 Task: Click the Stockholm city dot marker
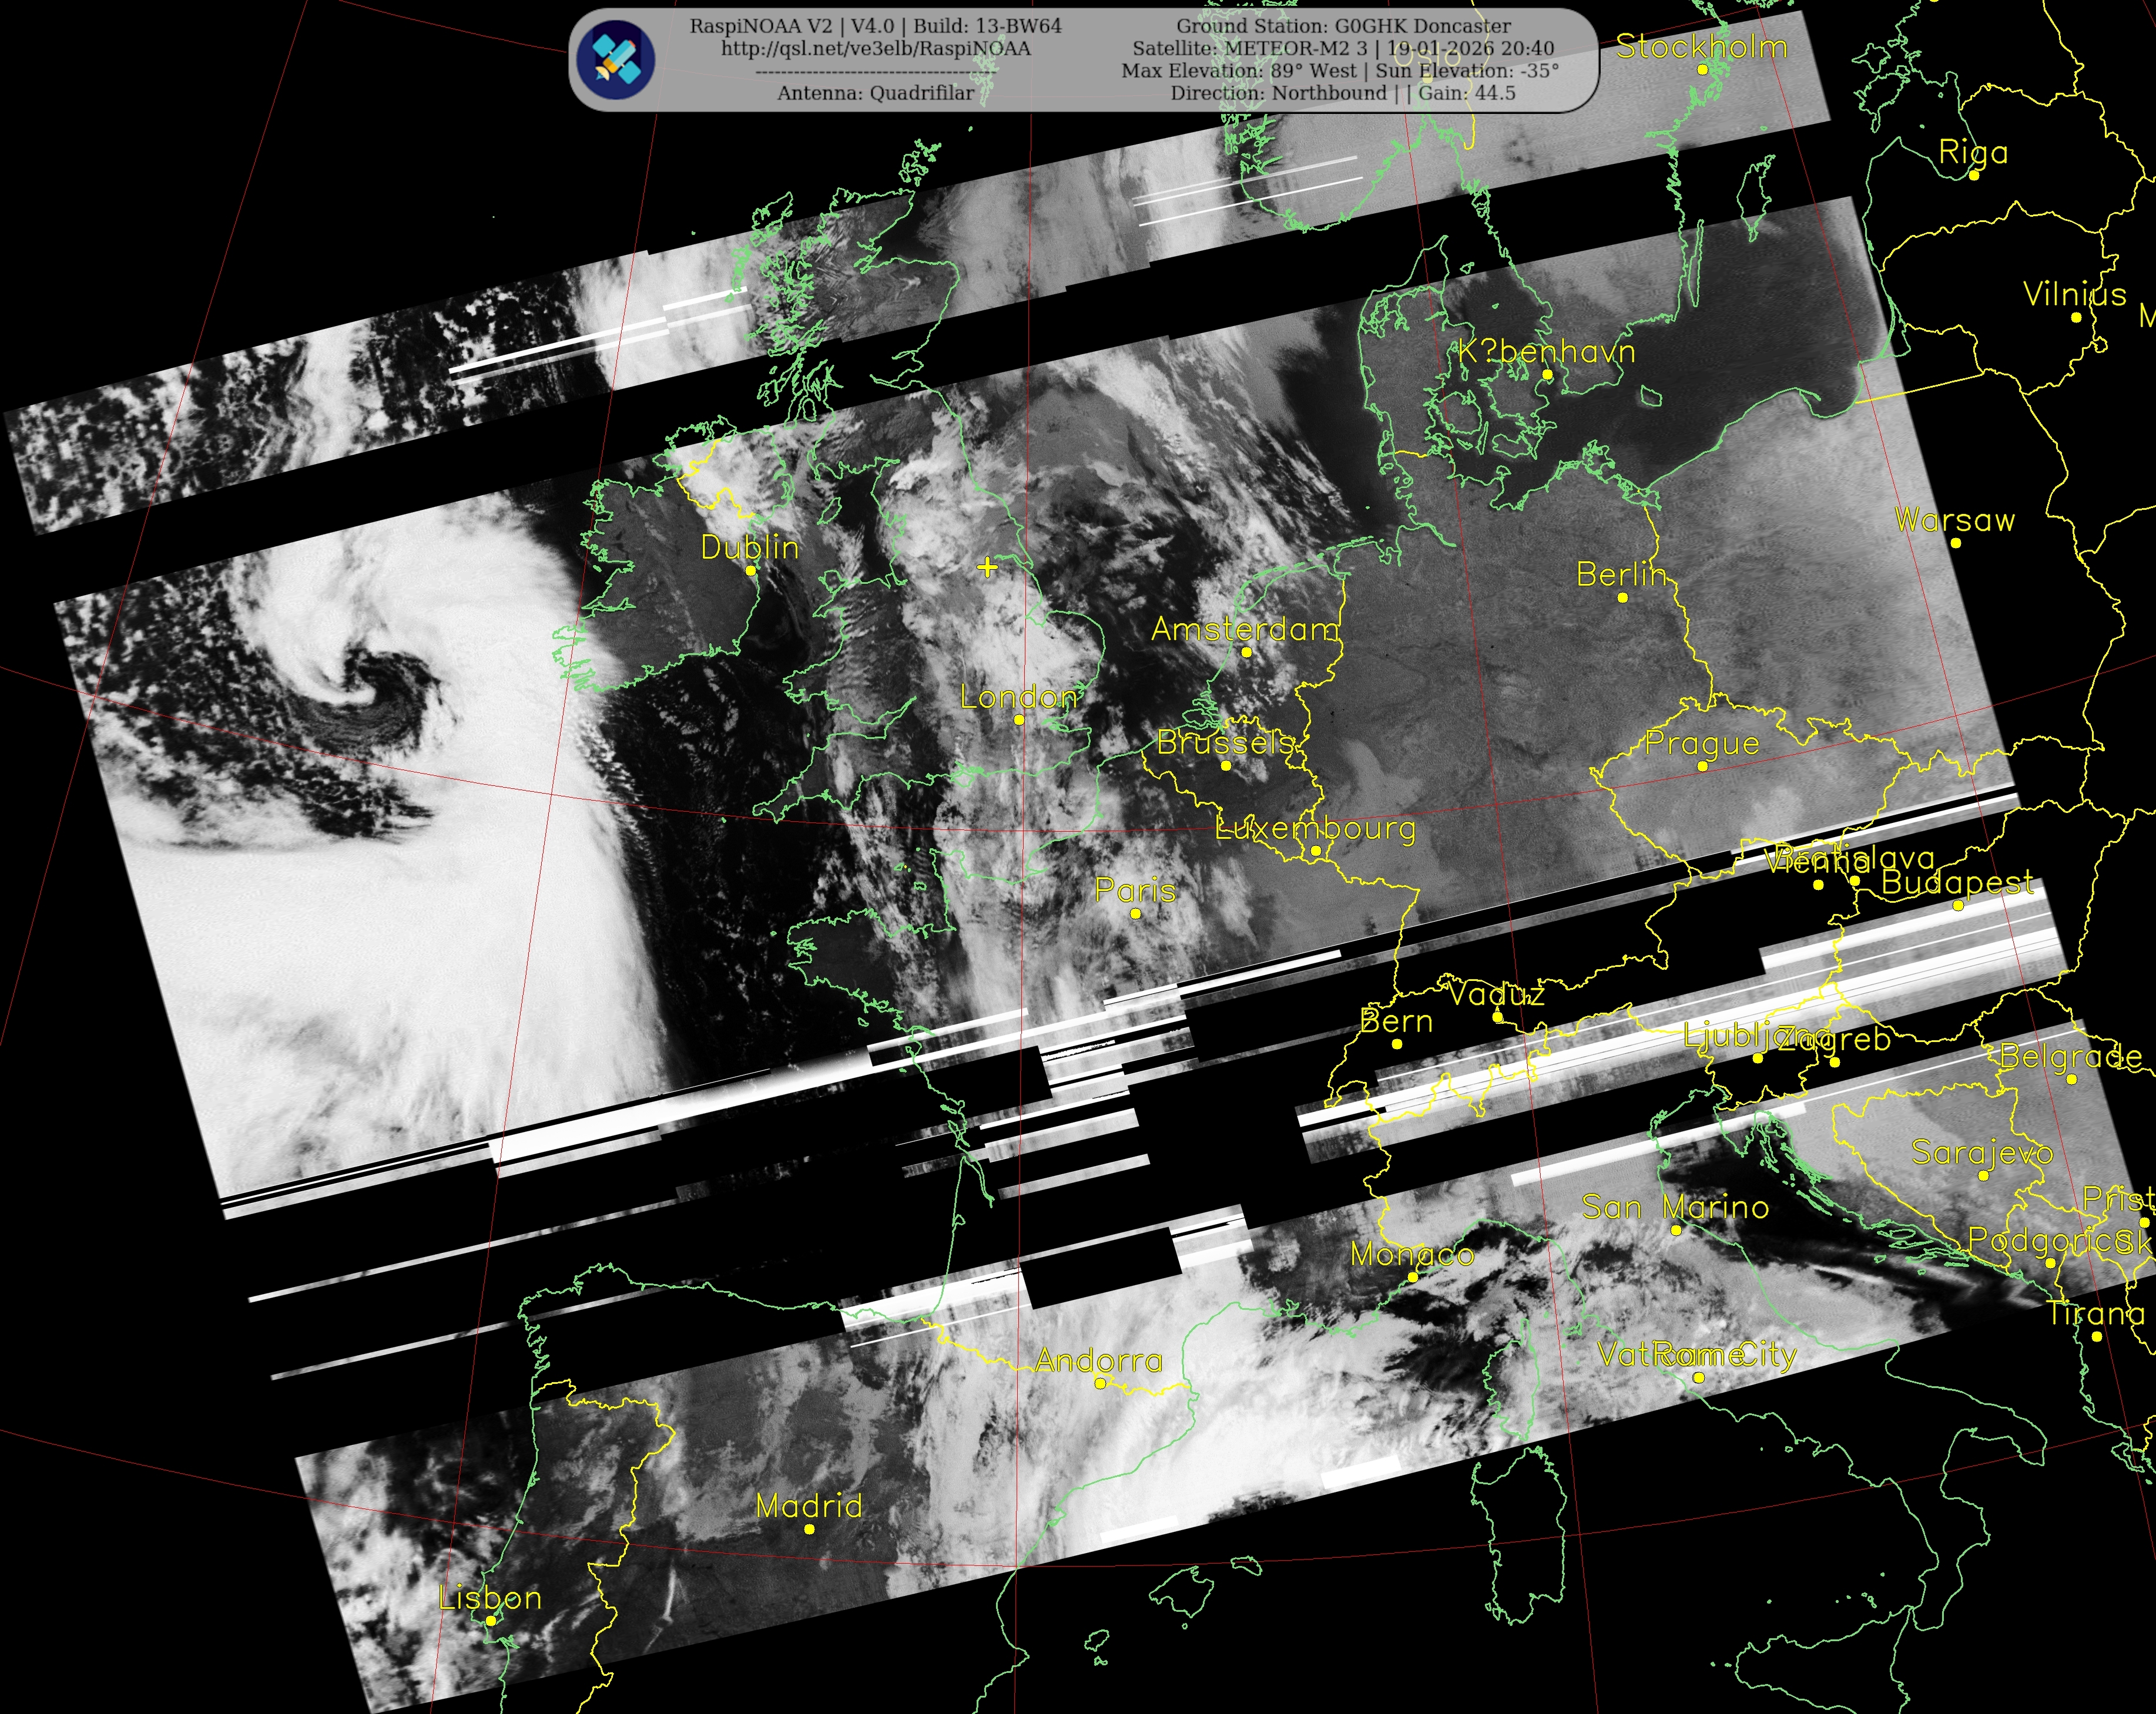[1703, 70]
